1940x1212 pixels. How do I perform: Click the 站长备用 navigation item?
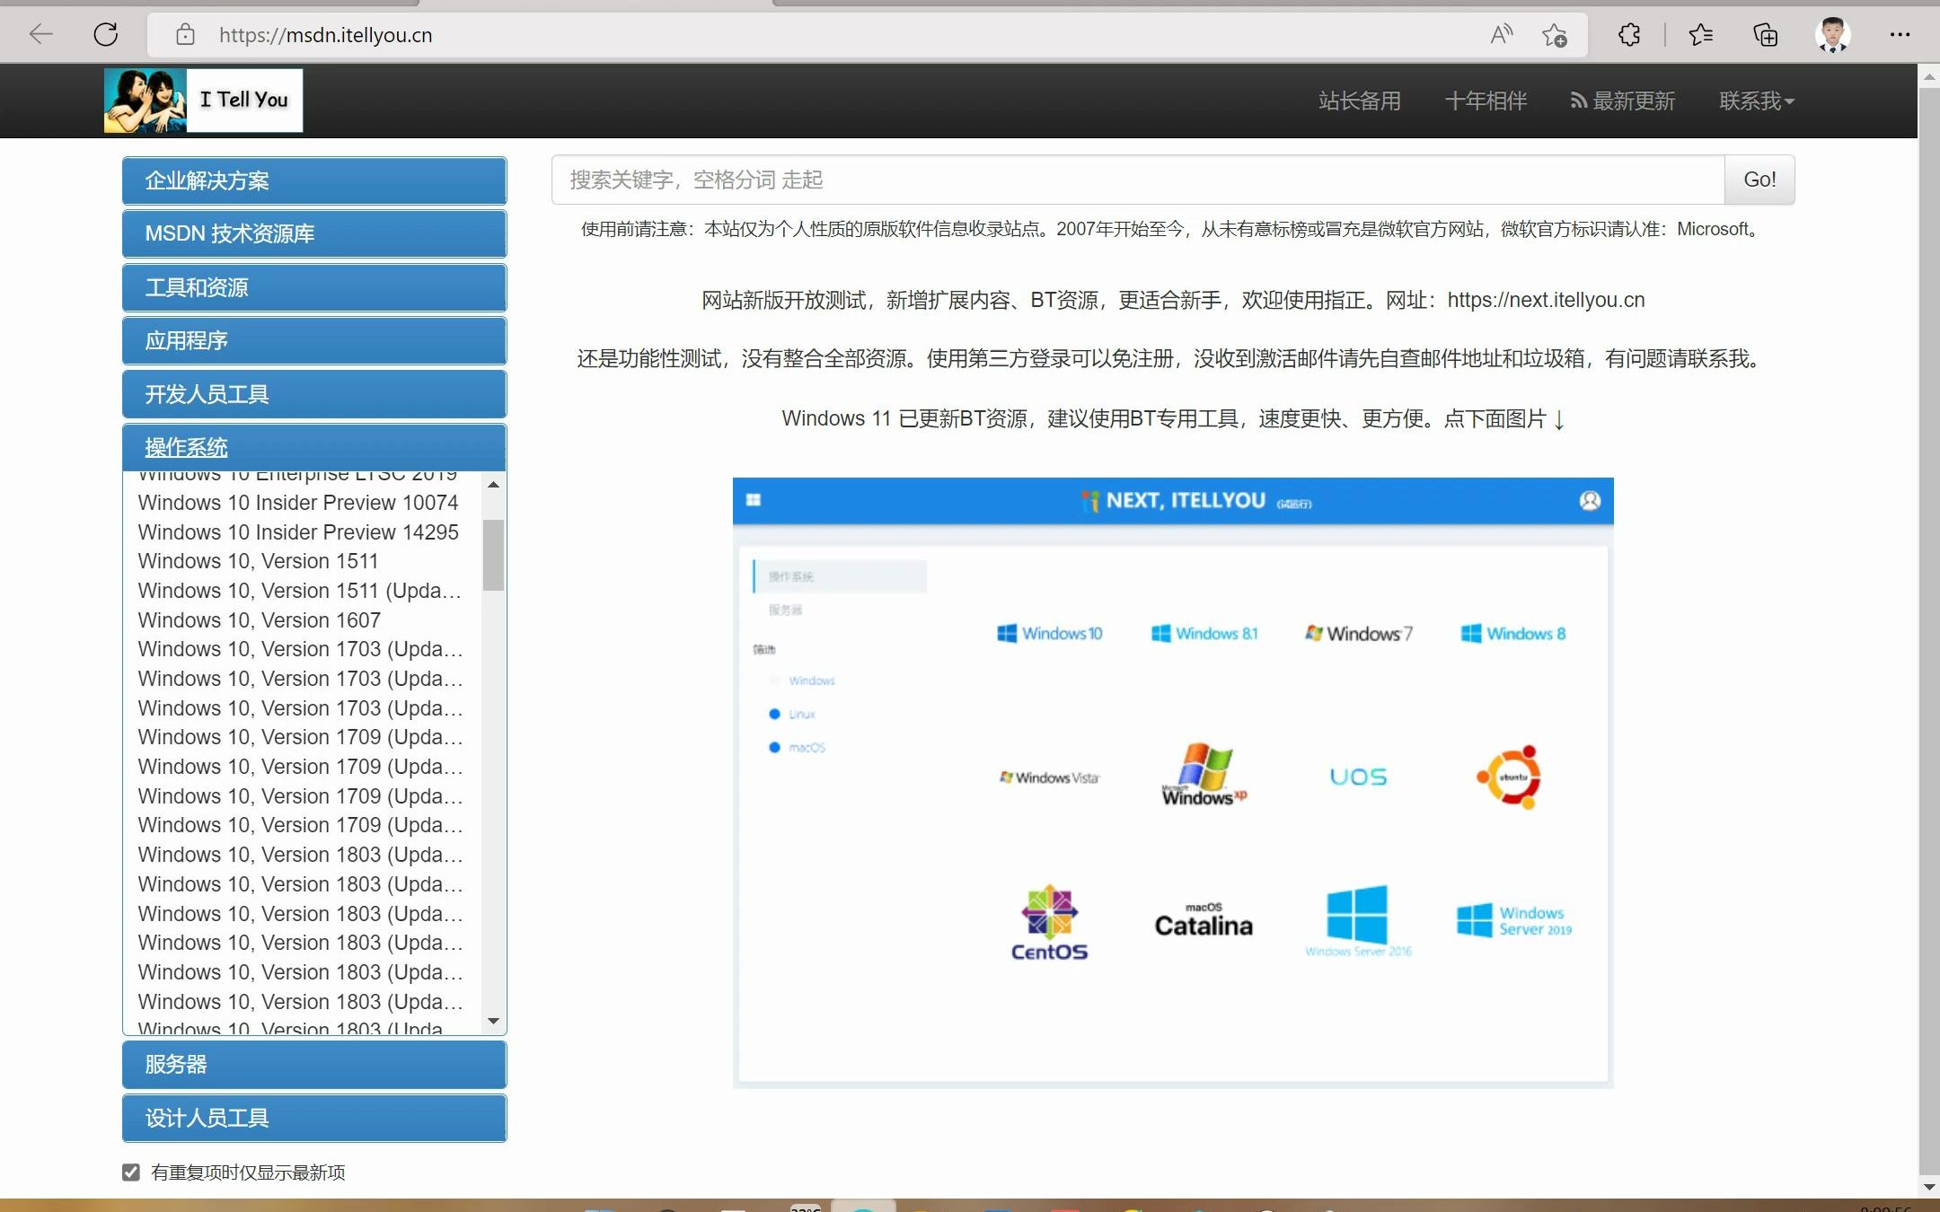coord(1359,101)
